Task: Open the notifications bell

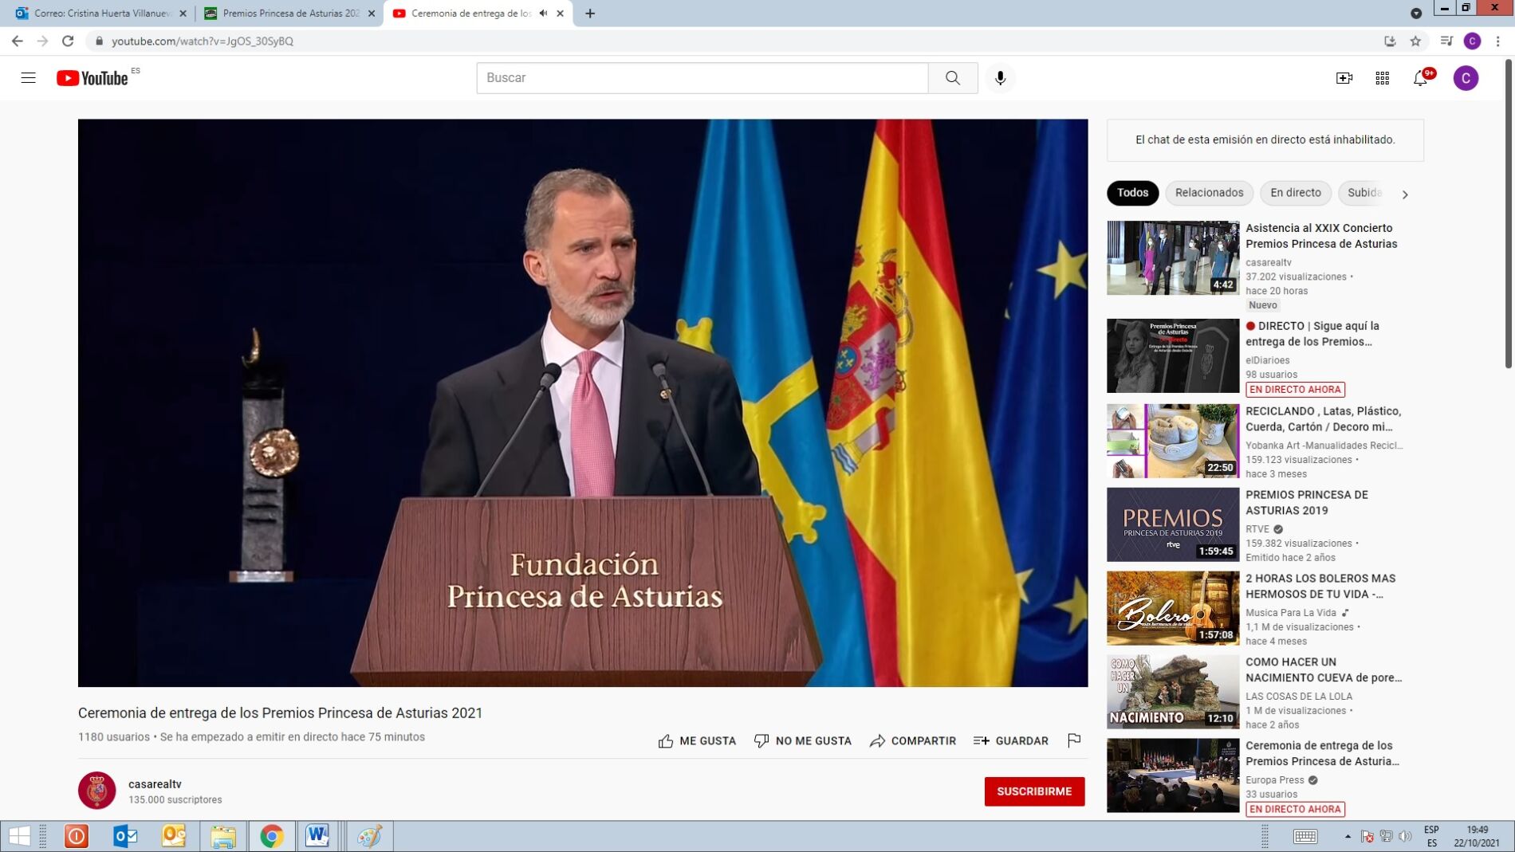Action: click(1420, 78)
